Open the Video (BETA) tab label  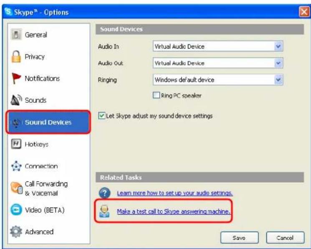tap(45, 210)
